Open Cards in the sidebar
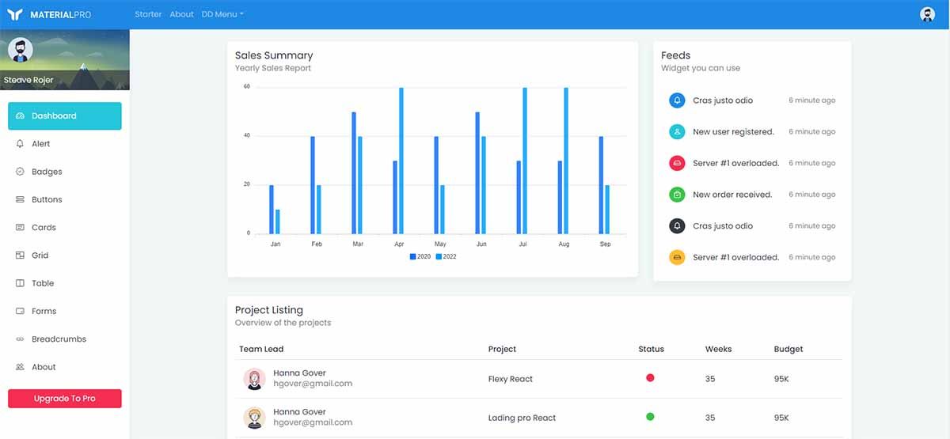The image size is (950, 439). (x=65, y=228)
